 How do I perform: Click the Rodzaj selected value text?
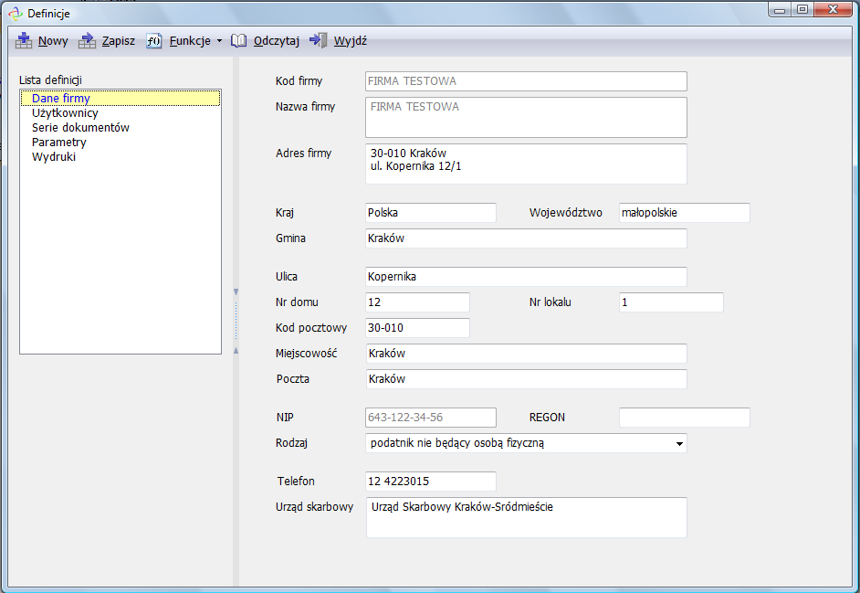pyautogui.click(x=457, y=443)
